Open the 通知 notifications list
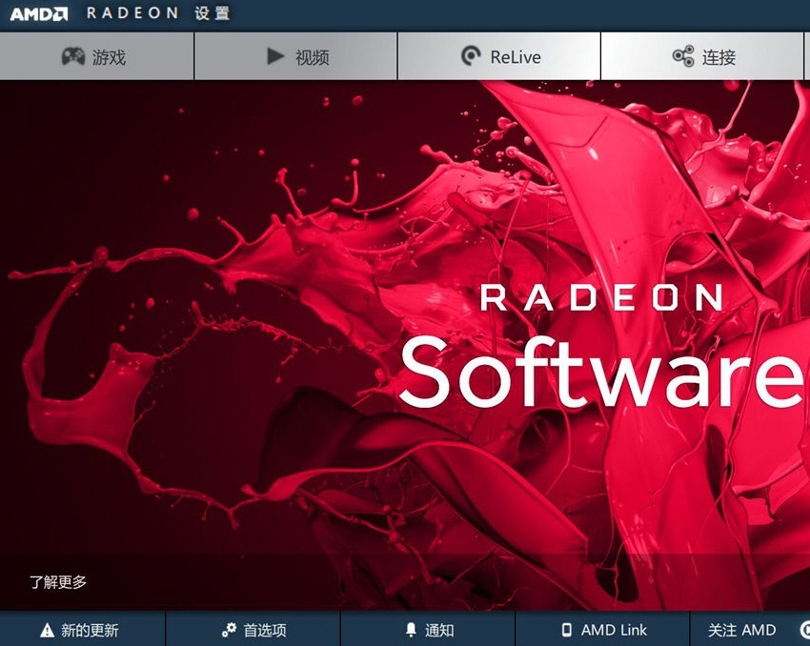This screenshot has height=646, width=810. (428, 630)
